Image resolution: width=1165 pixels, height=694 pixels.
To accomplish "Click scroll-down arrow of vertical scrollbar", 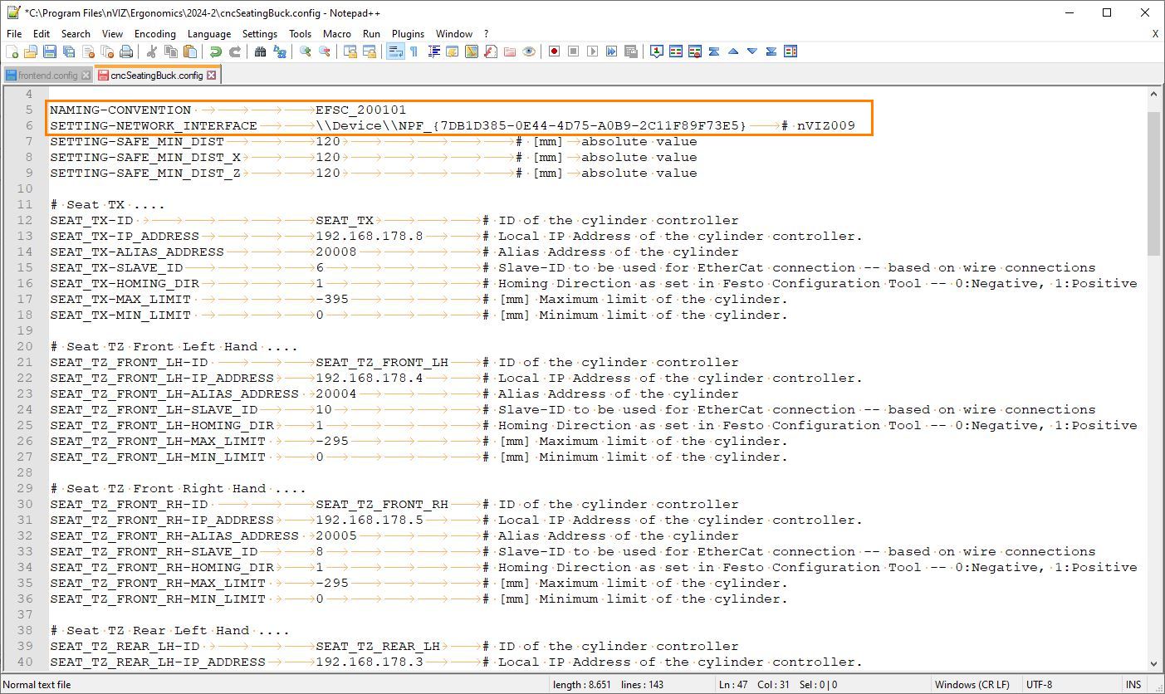I will click(1154, 663).
